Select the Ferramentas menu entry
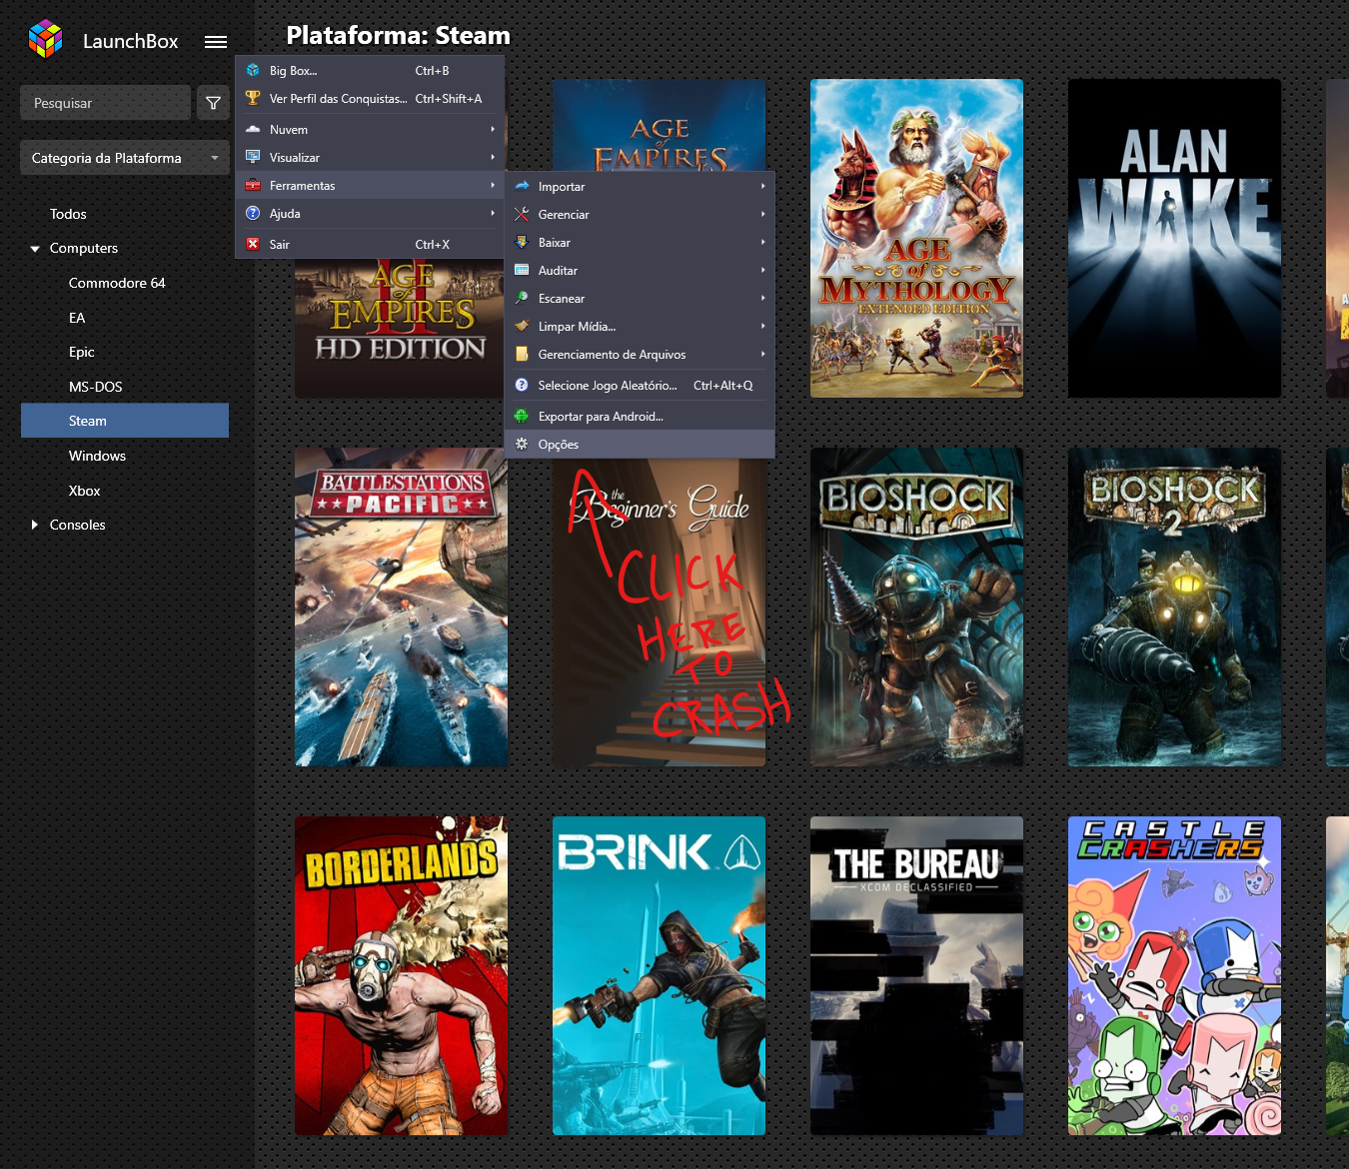 point(370,185)
